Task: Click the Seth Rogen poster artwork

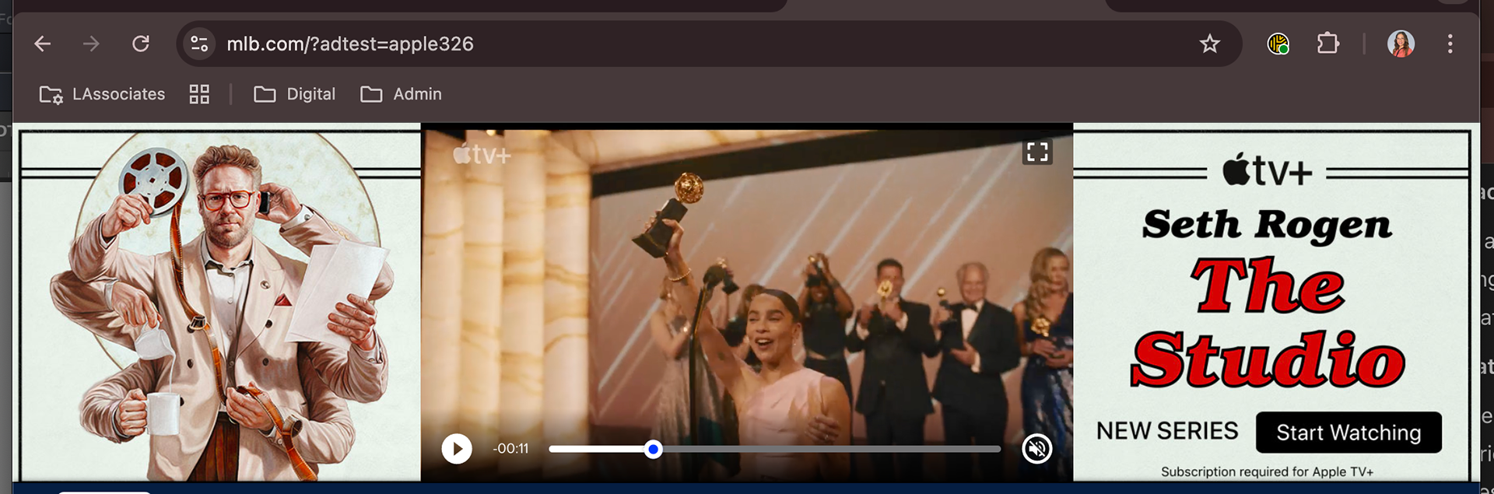Action: (220, 307)
